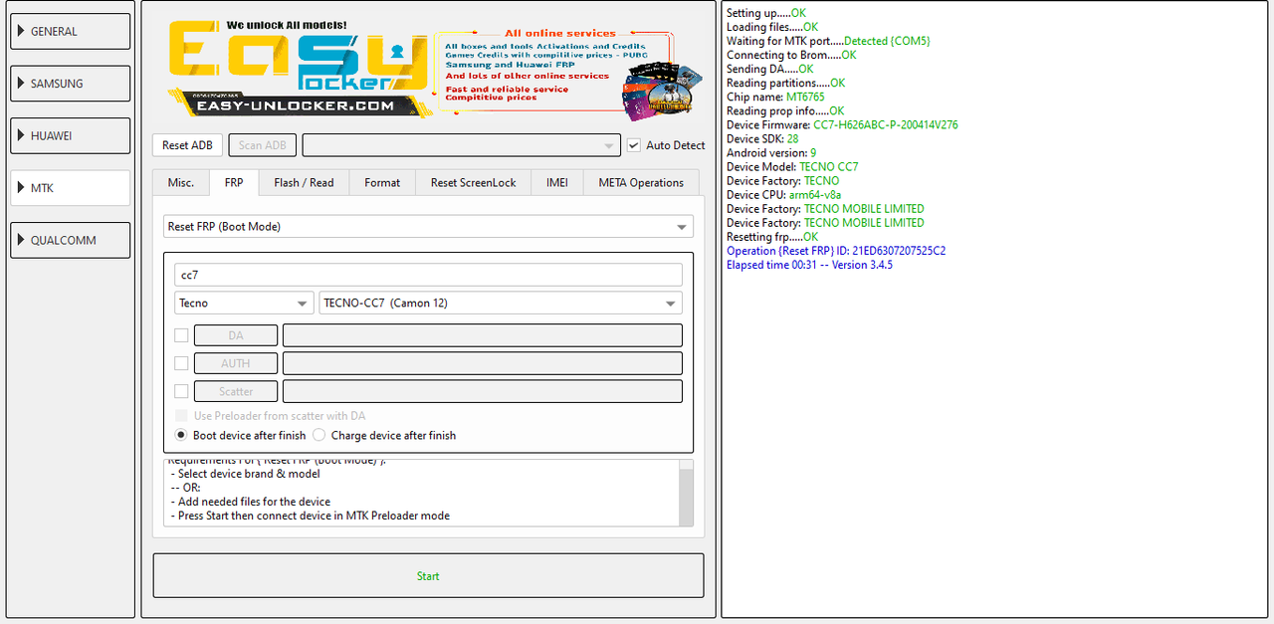The image size is (1274, 624).
Task: Click the Device SDK 28 log line
Action: pos(762,139)
